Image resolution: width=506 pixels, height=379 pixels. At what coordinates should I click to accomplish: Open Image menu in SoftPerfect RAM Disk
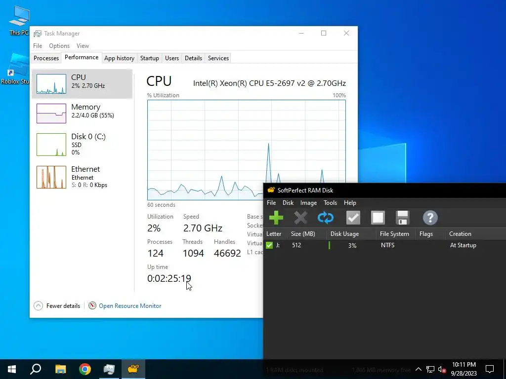[308, 203]
